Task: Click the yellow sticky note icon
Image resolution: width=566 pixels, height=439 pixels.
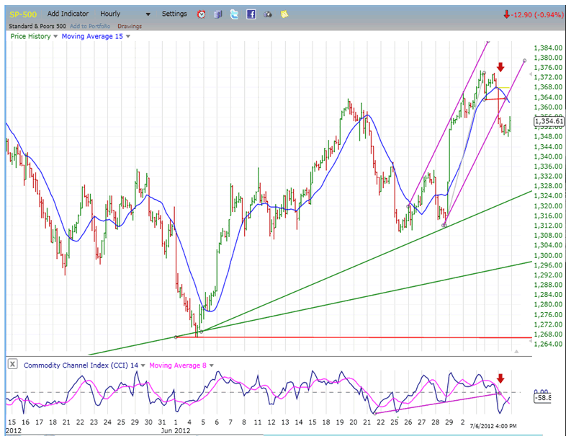Action: pos(284,14)
